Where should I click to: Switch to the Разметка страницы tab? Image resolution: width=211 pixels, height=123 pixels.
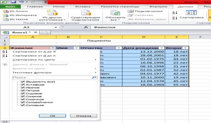[120, 6]
